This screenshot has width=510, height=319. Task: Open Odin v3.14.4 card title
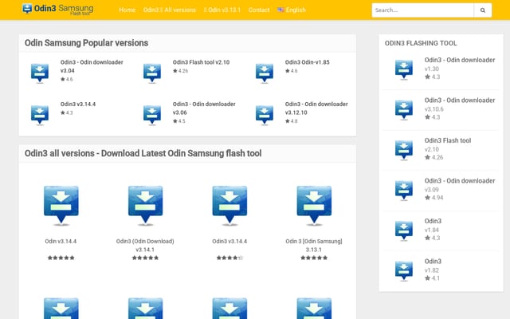(61, 241)
